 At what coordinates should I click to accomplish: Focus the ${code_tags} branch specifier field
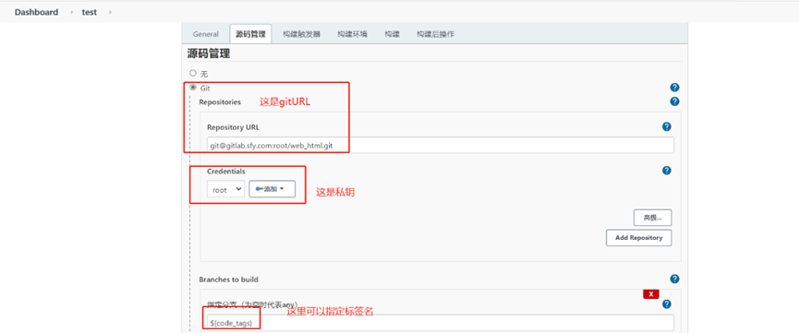point(441,322)
